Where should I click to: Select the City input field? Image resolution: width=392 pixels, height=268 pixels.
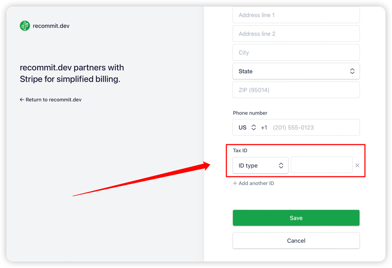click(296, 53)
